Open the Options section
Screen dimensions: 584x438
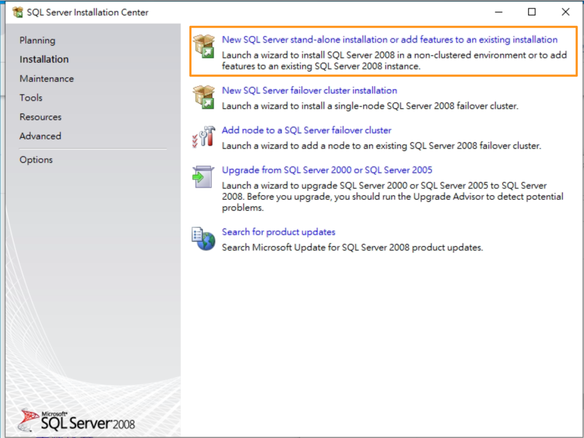pyautogui.click(x=36, y=159)
